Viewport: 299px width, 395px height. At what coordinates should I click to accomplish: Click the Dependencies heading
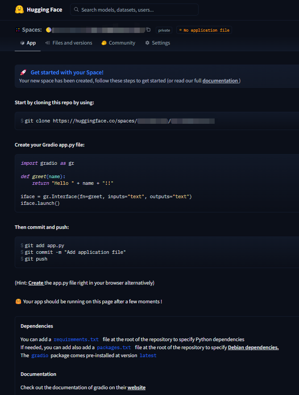click(37, 326)
